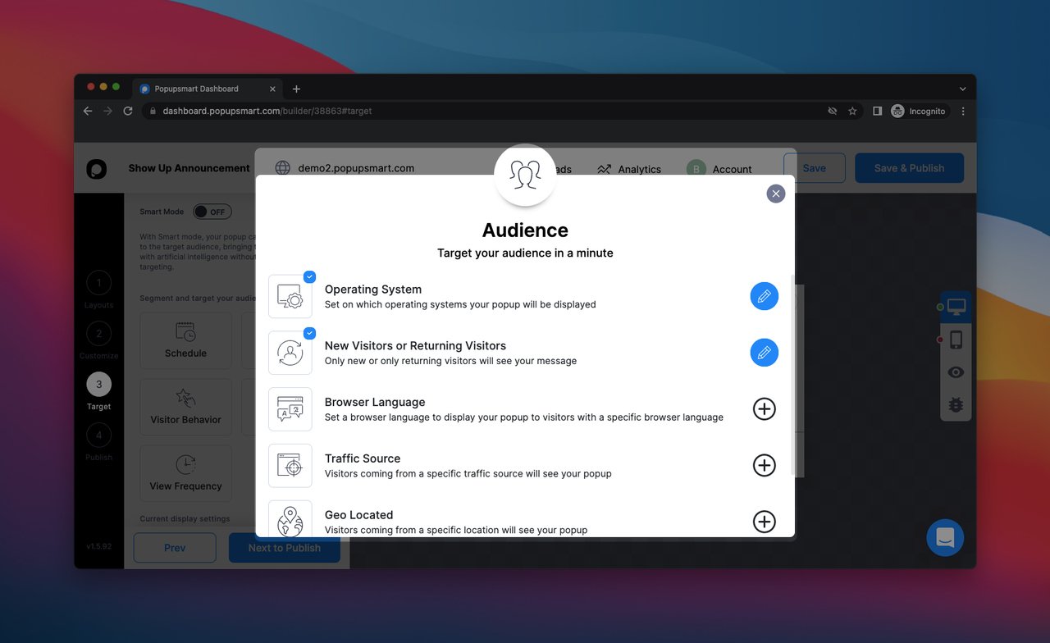Open the Account menu
This screenshot has width=1050, height=643.
(x=719, y=169)
